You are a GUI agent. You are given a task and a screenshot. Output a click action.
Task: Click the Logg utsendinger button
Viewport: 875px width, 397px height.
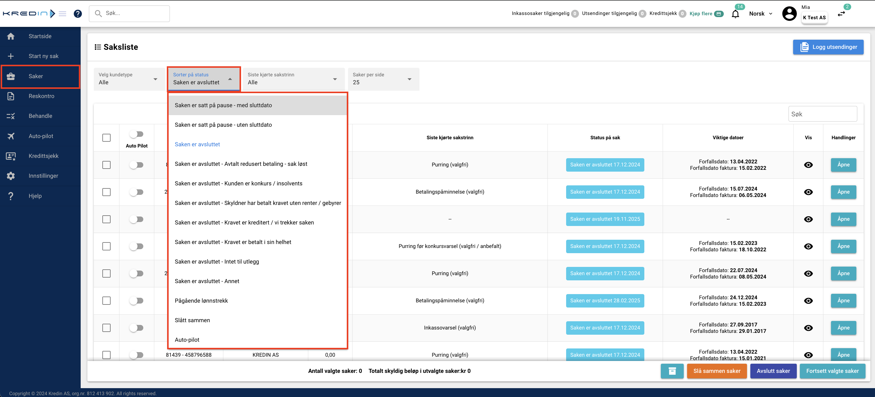[x=828, y=47]
